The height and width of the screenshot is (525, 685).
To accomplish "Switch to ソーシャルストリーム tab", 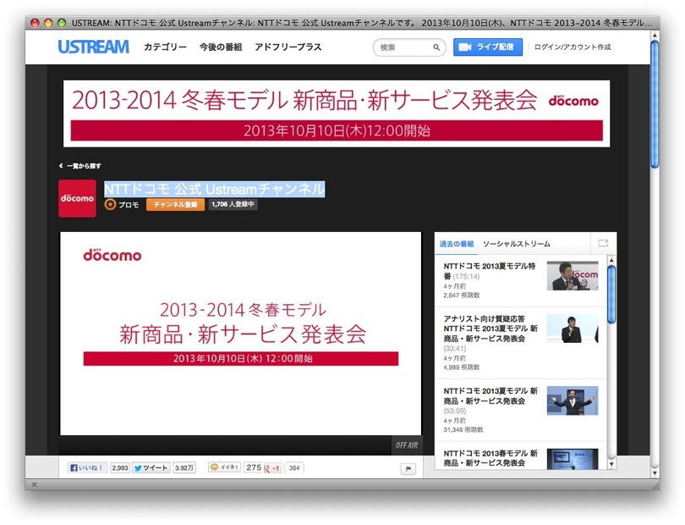I will tap(517, 244).
